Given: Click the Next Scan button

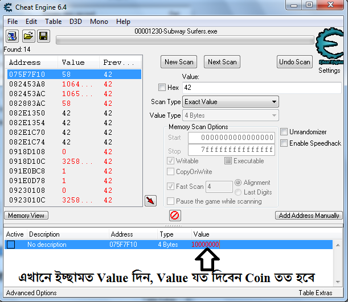Looking at the screenshot, I should pos(222,62).
